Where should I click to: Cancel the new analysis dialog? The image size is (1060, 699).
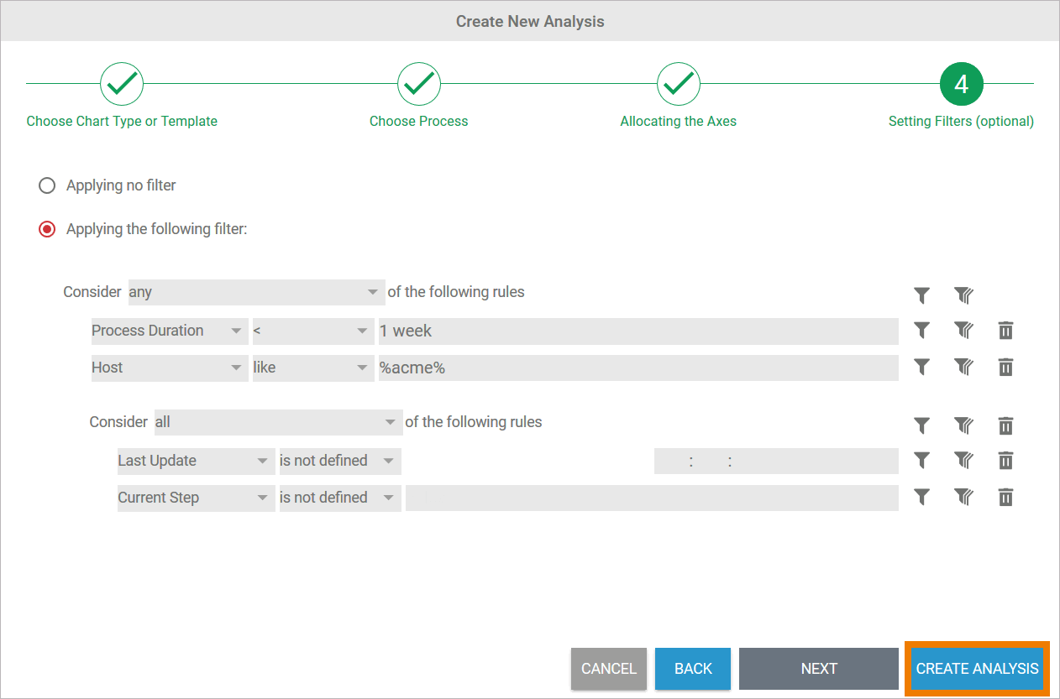[x=609, y=669]
